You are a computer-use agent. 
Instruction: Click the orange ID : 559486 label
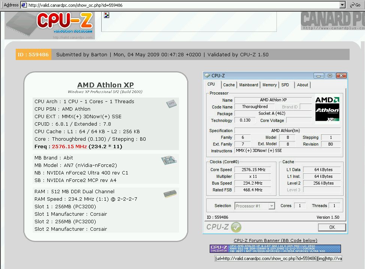tap(33, 54)
